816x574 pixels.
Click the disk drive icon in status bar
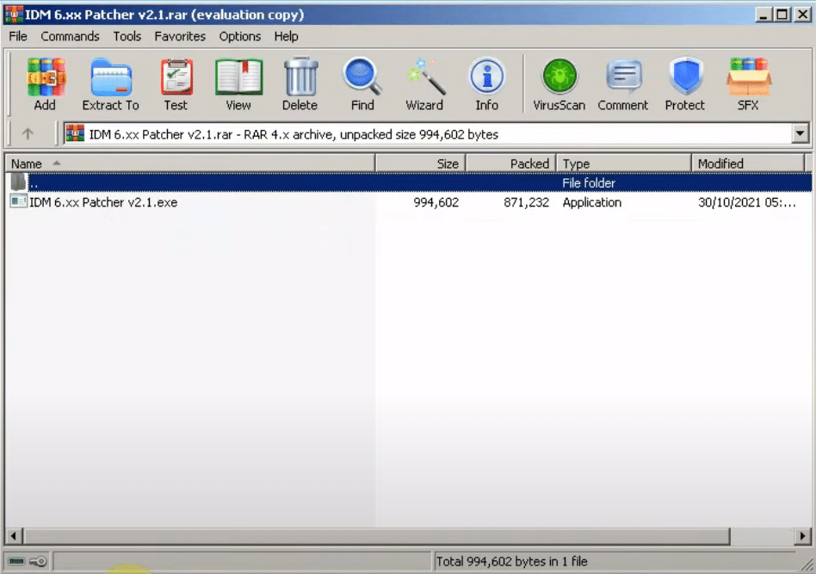(x=16, y=561)
